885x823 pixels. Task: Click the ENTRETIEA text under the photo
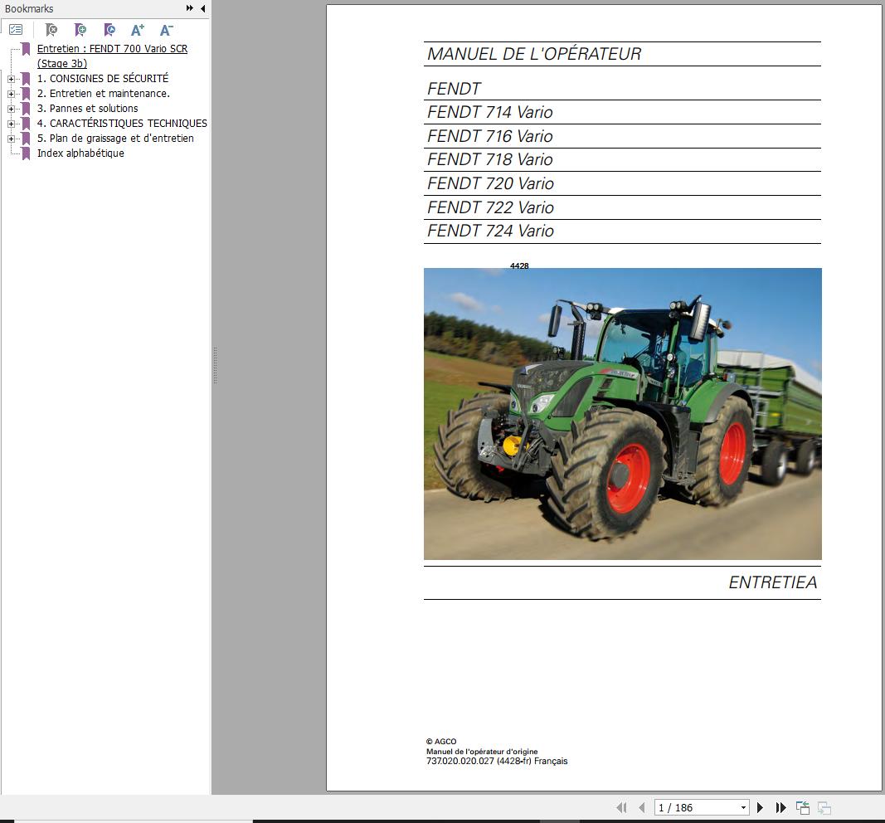773,582
